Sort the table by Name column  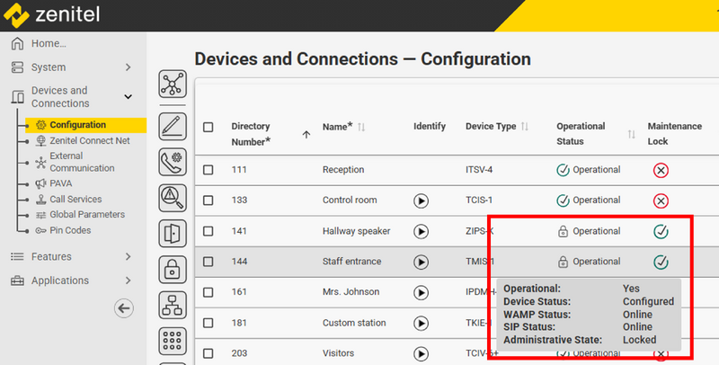[361, 127]
